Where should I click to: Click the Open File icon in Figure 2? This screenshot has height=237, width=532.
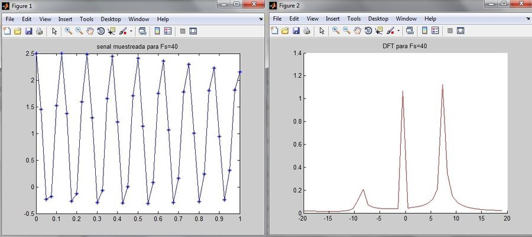coord(286,31)
